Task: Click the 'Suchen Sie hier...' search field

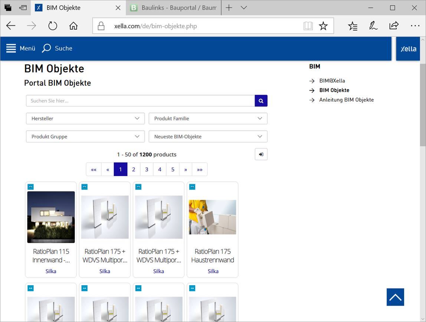Action: (x=140, y=101)
